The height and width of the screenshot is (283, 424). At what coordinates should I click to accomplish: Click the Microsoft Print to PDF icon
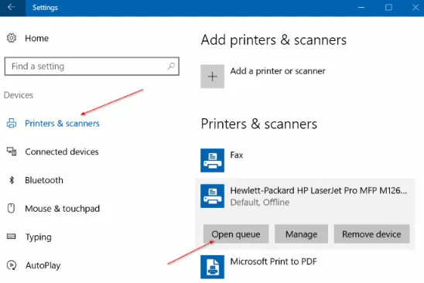(212, 267)
